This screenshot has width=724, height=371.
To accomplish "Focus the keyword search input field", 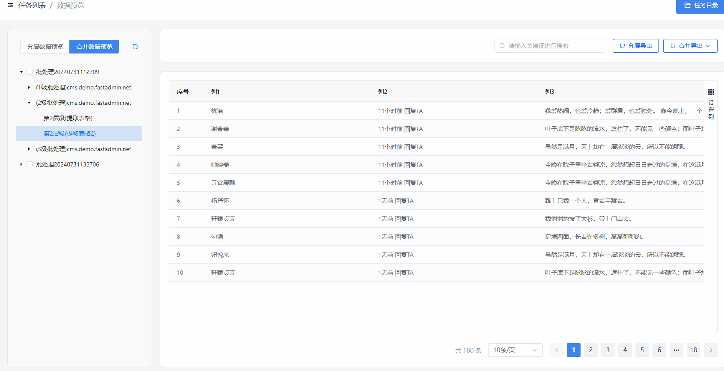I will pyautogui.click(x=549, y=46).
